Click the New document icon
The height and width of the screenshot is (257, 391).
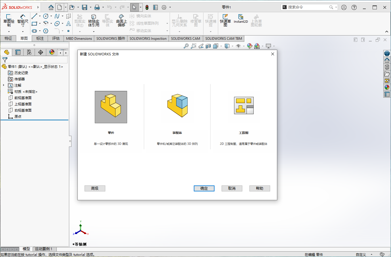(x=60, y=7)
